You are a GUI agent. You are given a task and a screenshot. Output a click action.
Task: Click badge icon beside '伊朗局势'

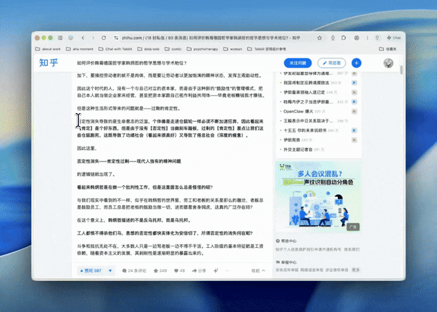coord(354,140)
